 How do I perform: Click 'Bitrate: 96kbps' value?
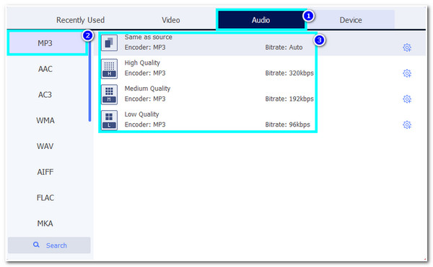(x=287, y=125)
